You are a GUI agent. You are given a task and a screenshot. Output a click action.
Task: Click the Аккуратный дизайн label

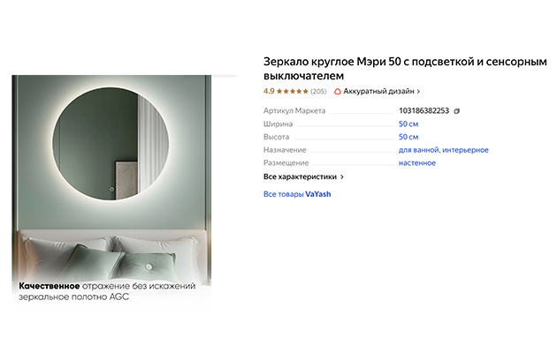pos(378,92)
